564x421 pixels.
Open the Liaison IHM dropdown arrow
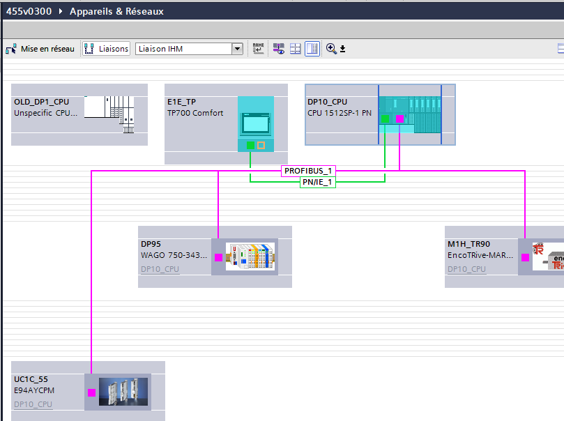coord(237,49)
